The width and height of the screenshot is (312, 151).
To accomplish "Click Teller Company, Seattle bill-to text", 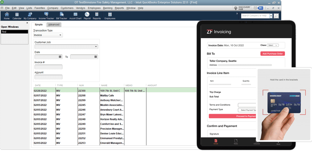I will pyautogui.click(x=223, y=61).
